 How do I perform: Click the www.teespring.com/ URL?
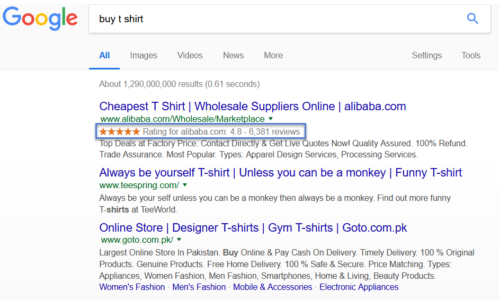(139, 185)
